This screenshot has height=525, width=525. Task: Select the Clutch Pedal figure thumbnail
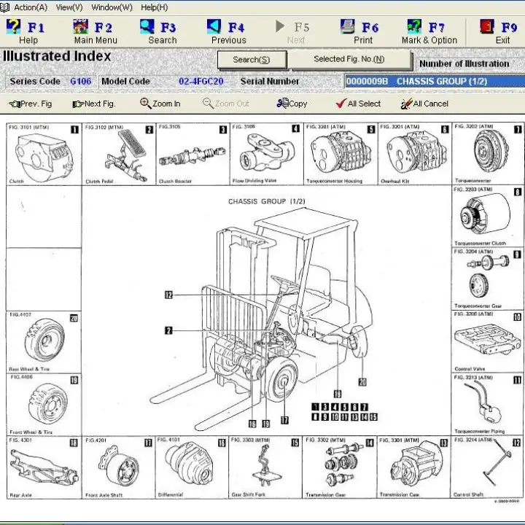(x=119, y=154)
